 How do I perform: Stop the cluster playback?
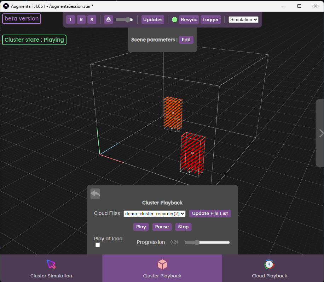click(x=183, y=227)
